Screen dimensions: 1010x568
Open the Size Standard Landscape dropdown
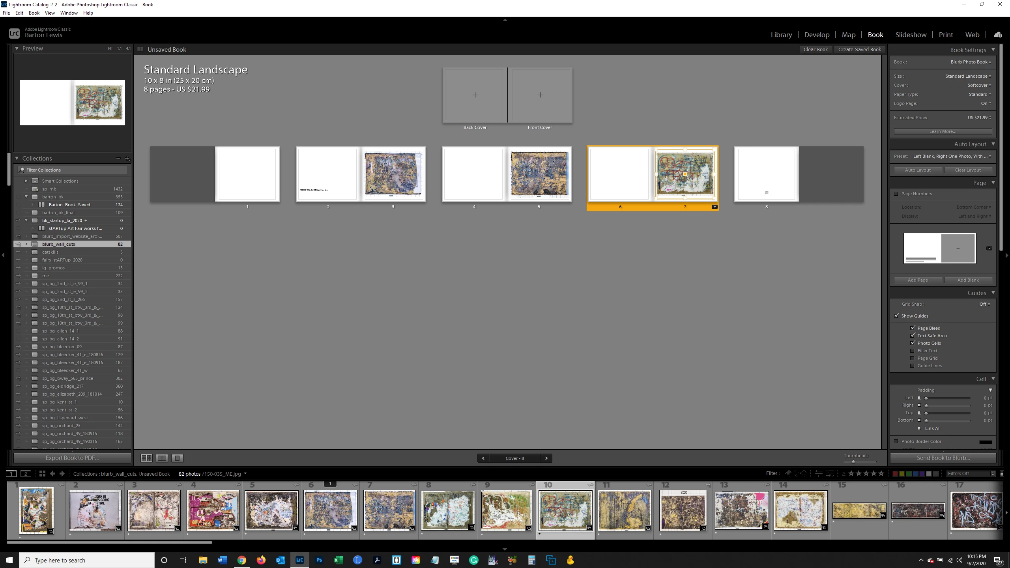pos(968,76)
